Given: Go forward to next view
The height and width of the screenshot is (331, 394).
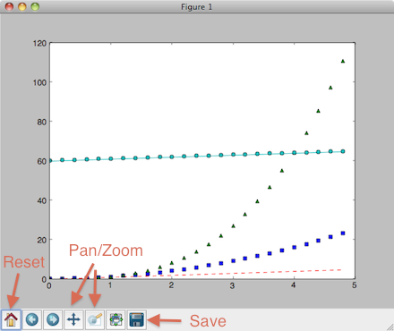Looking at the screenshot, I should (x=53, y=319).
